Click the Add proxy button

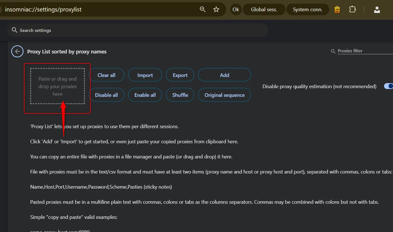pyautogui.click(x=224, y=75)
